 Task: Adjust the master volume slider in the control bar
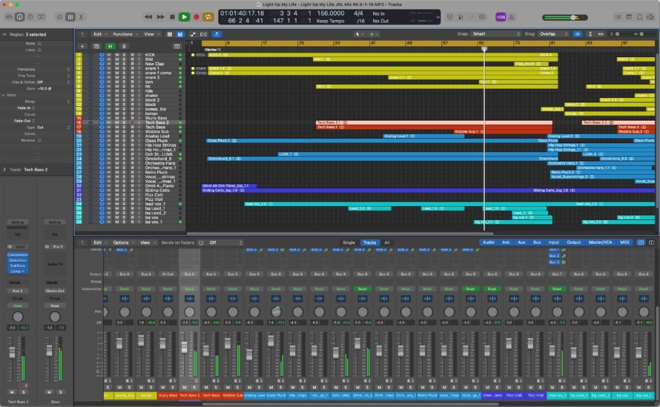click(572, 18)
